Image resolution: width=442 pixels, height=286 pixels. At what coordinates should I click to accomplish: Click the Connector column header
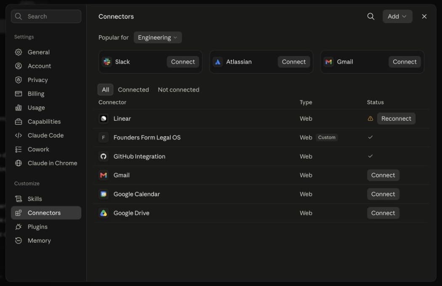tap(112, 102)
